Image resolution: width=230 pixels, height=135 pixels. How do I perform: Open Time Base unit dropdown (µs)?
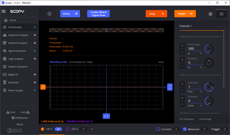[195, 53]
